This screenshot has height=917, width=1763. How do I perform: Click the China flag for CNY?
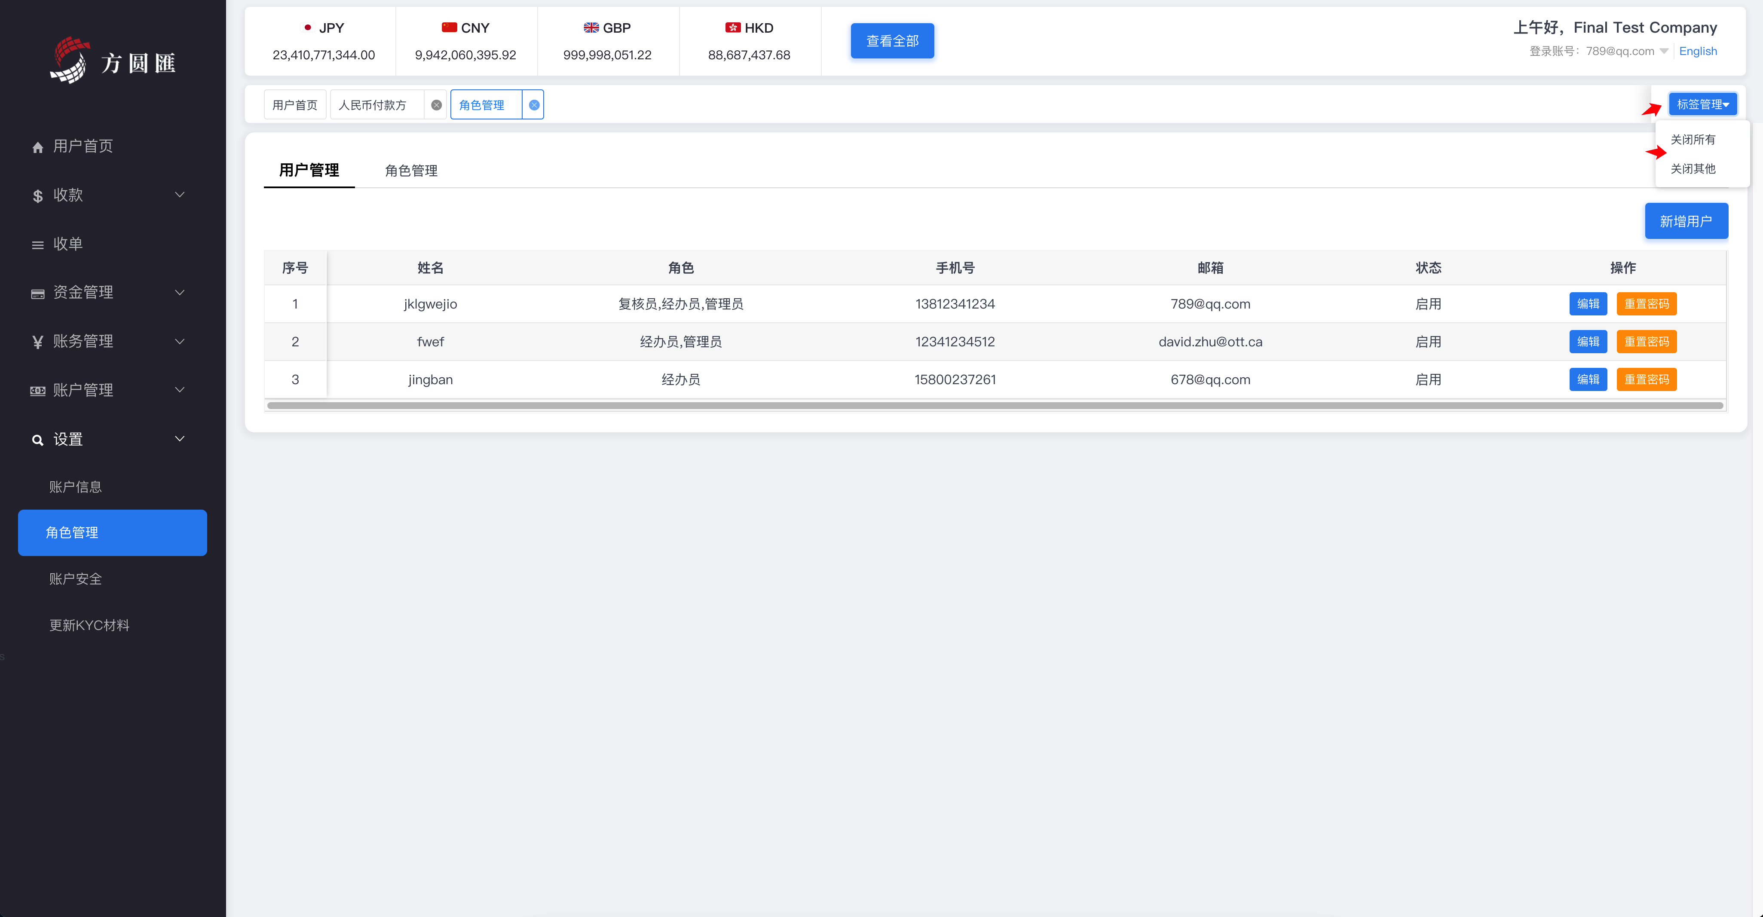pos(449,28)
